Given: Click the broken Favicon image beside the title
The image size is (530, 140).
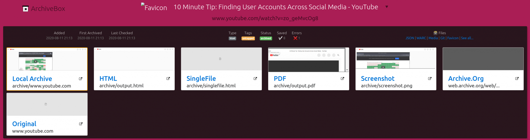Looking at the screenshot, I should coord(154,7).
